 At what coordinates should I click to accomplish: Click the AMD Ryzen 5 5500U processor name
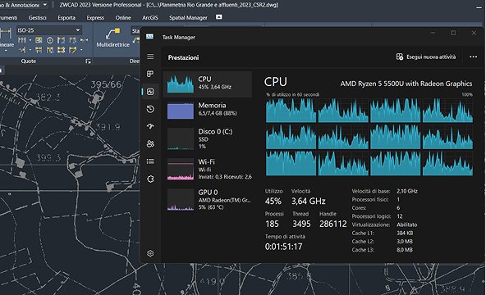point(406,84)
